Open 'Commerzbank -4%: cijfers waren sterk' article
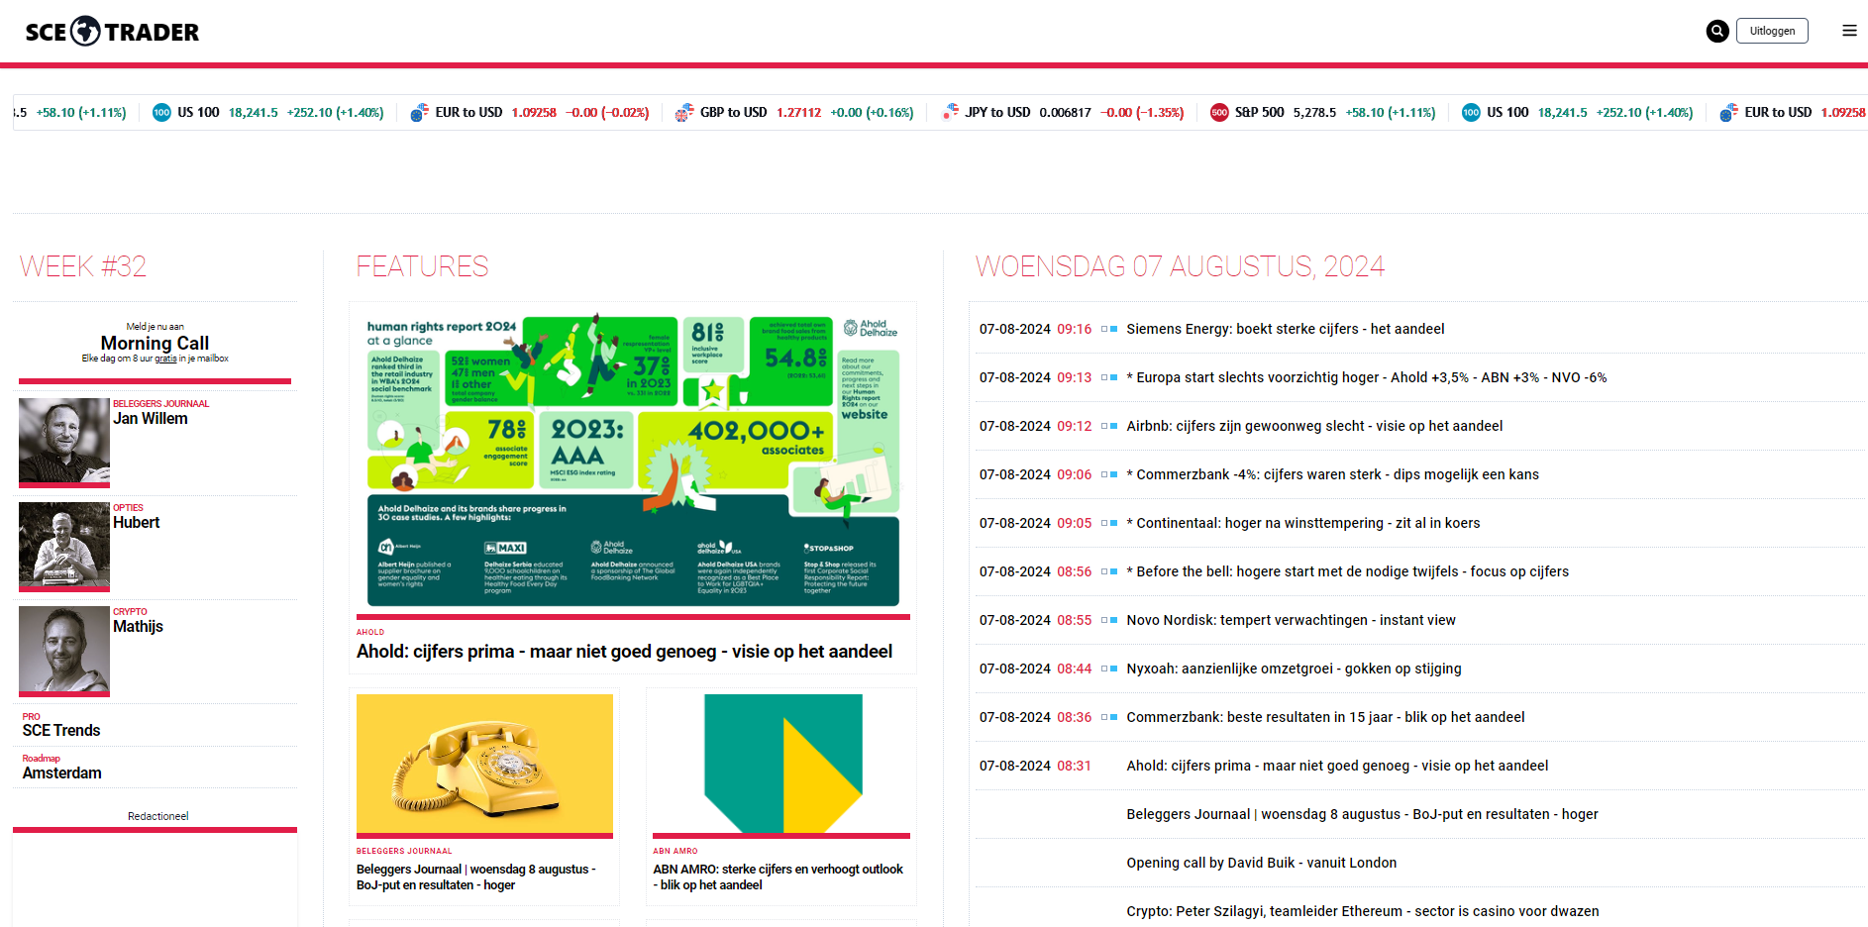The image size is (1868, 927). tap(1332, 474)
